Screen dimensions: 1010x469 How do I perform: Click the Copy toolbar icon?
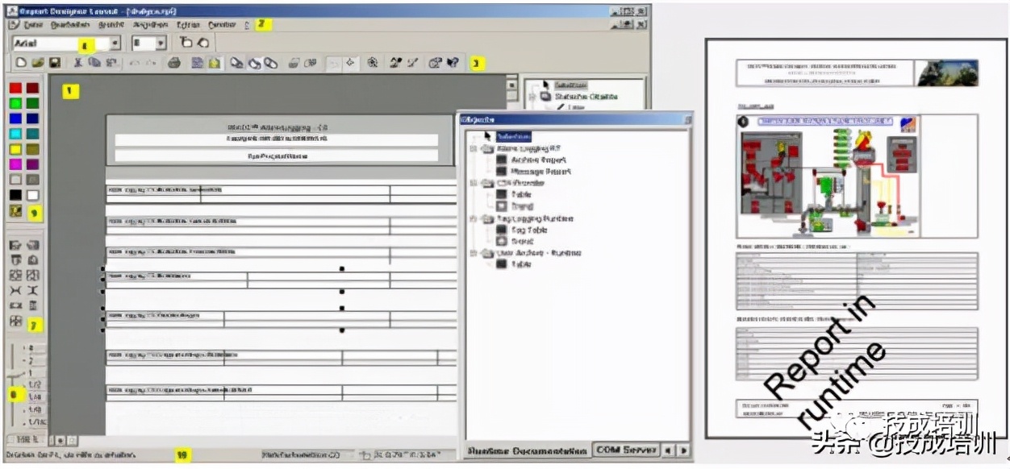pos(94,63)
